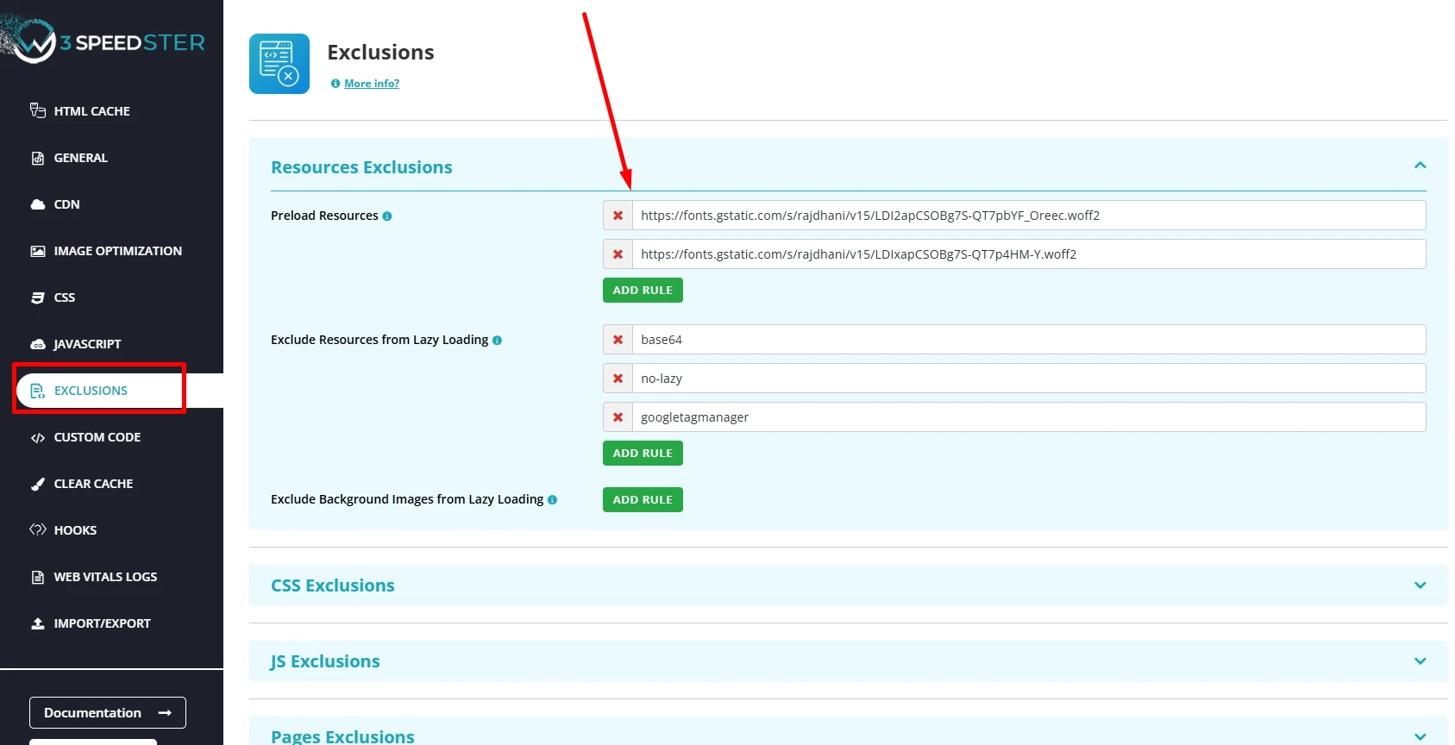1455x745 pixels.
Task: Remove the no-lazy exclusion rule
Action: (x=618, y=379)
